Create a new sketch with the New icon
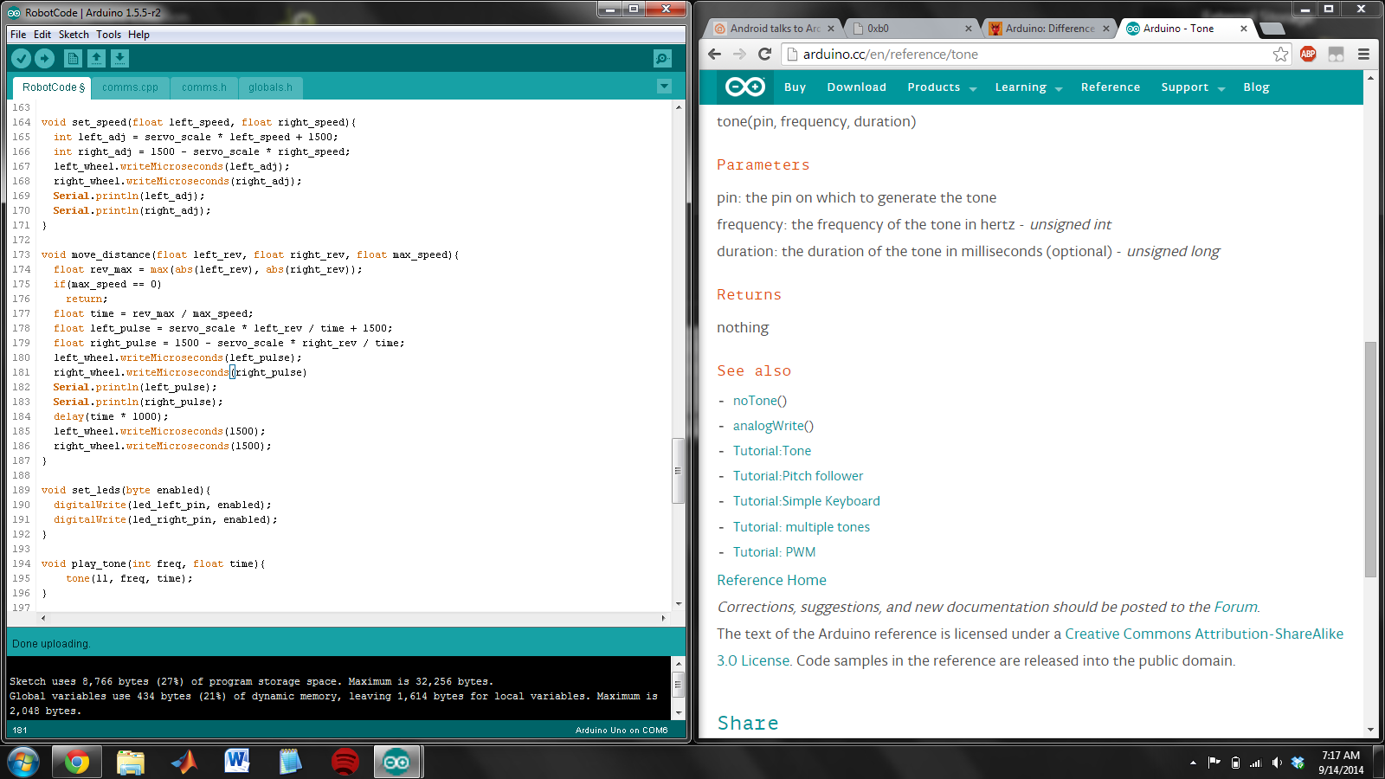1385x779 pixels. click(x=73, y=58)
